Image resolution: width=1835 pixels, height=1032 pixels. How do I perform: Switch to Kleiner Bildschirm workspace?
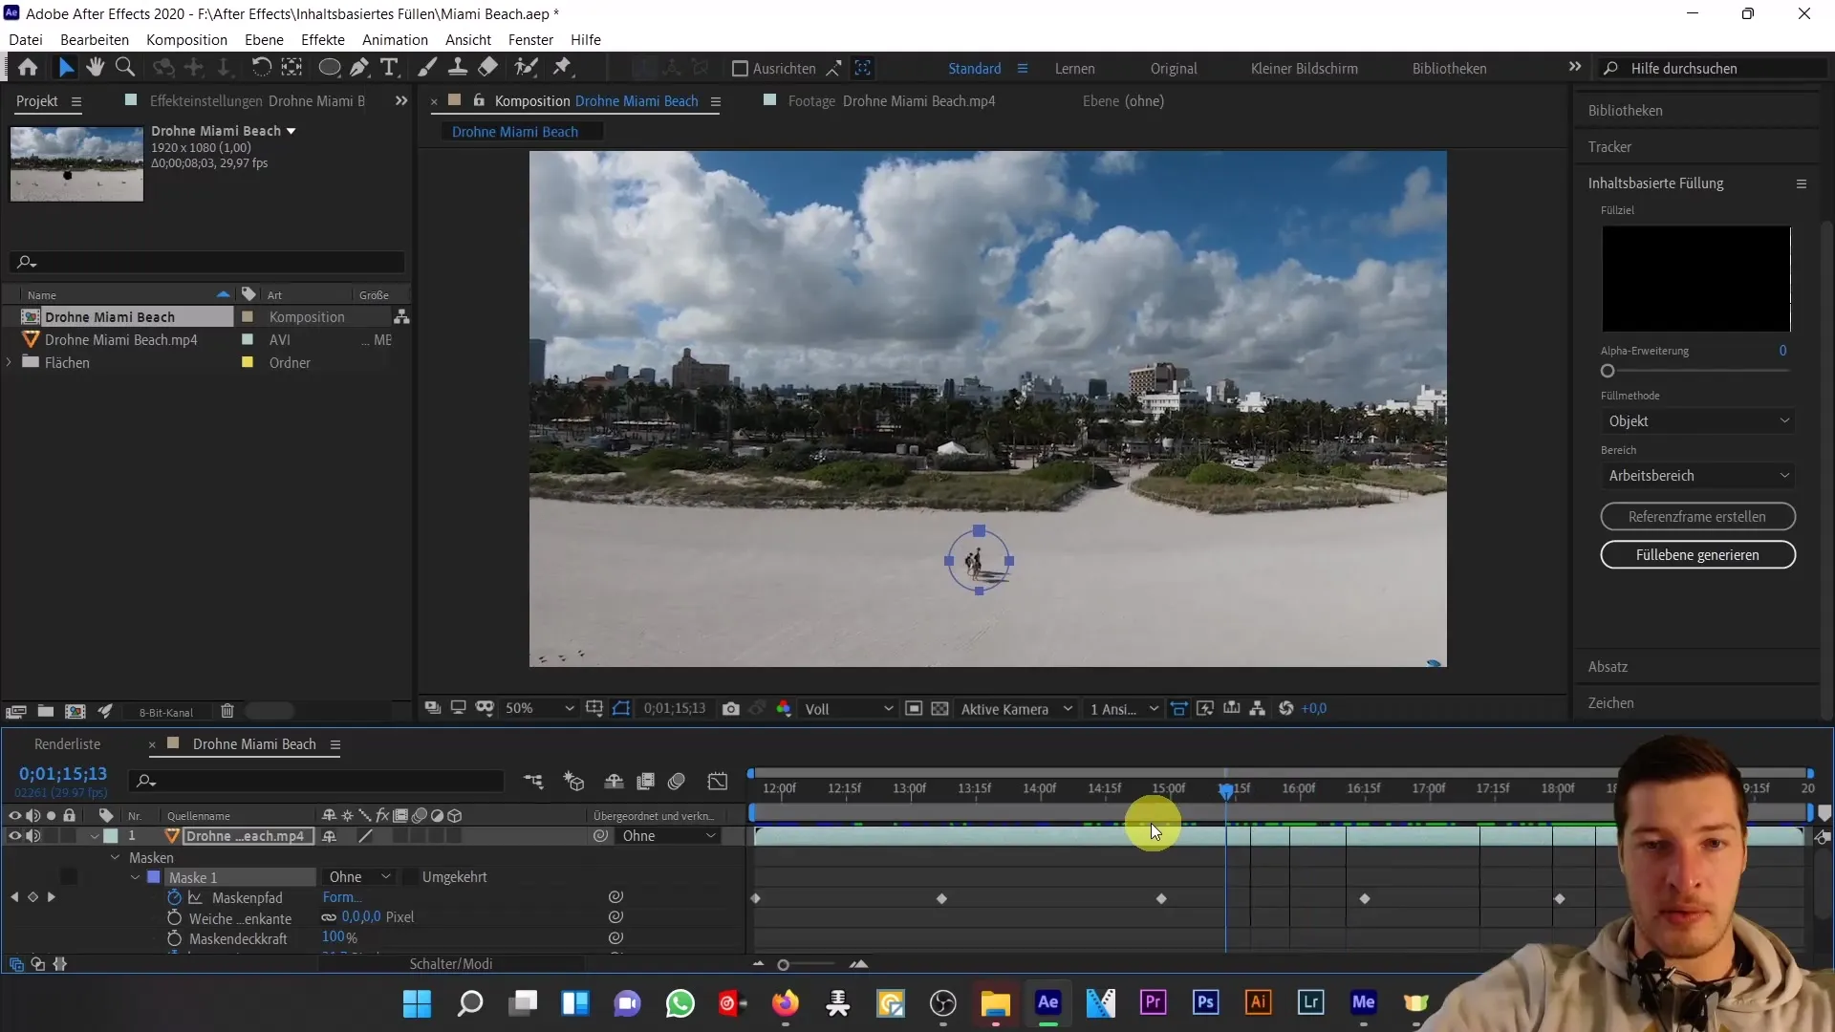click(x=1305, y=69)
